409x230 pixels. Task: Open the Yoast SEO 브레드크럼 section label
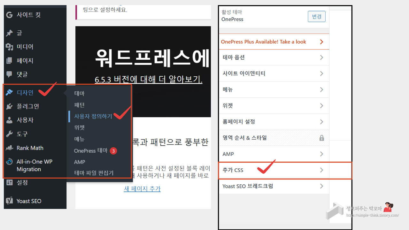(248, 186)
